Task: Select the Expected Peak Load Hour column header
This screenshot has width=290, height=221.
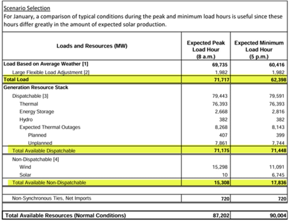Action: click(x=206, y=50)
